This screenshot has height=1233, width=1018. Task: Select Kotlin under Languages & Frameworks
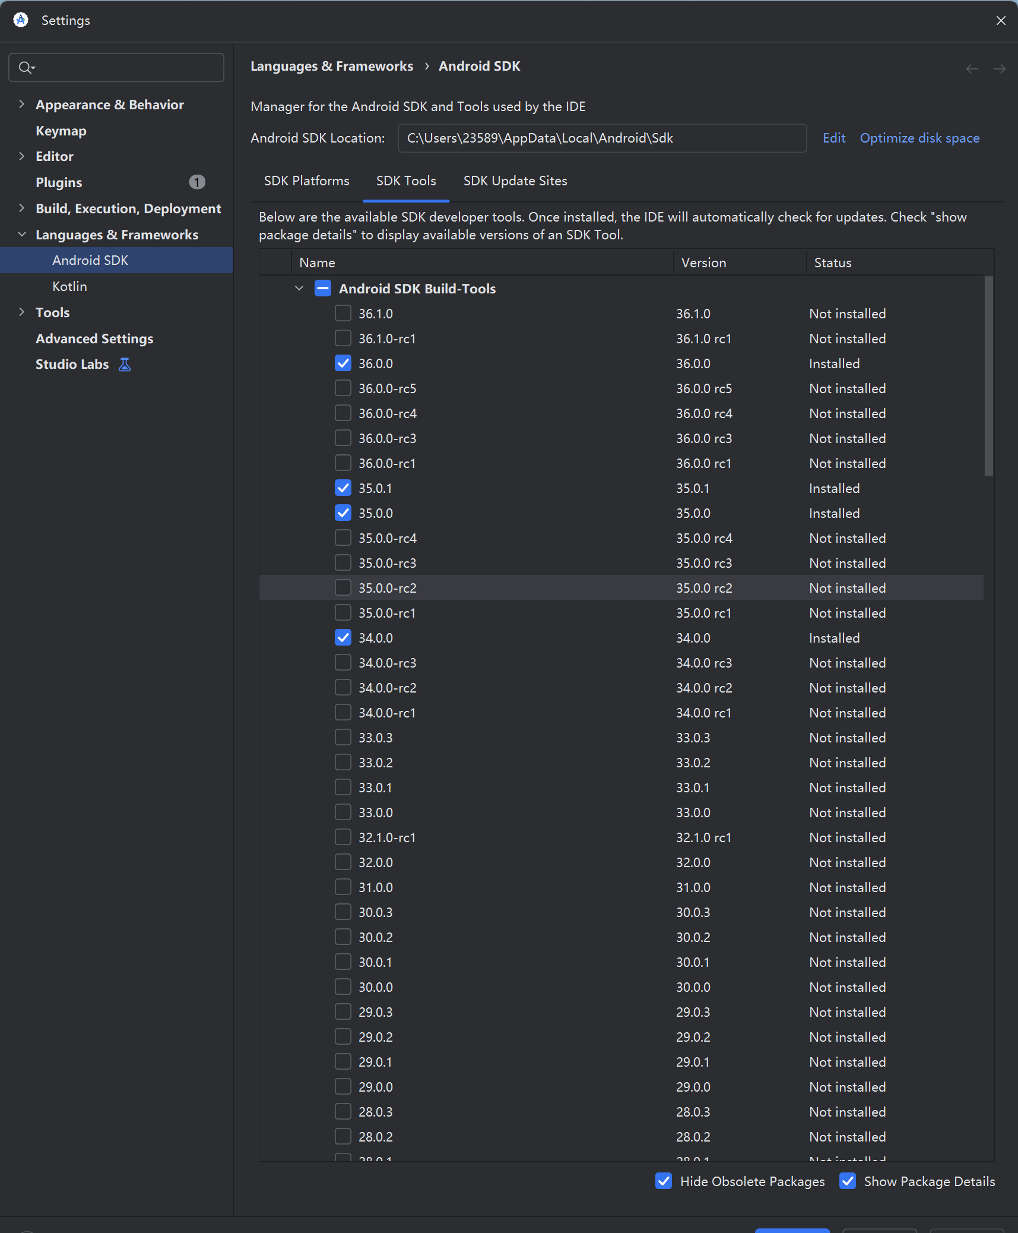(x=69, y=286)
